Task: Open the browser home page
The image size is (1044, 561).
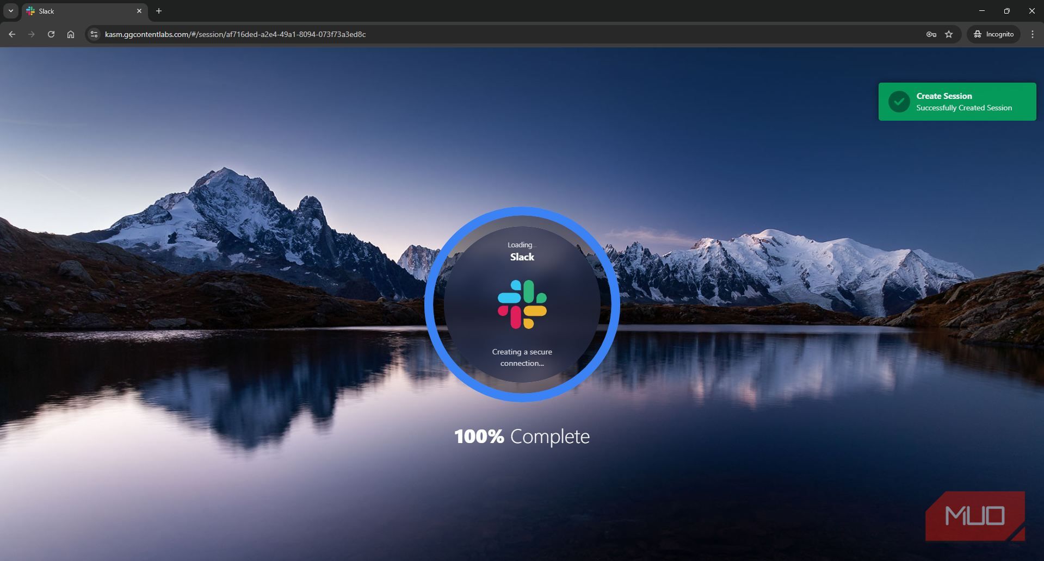Action: coord(71,34)
